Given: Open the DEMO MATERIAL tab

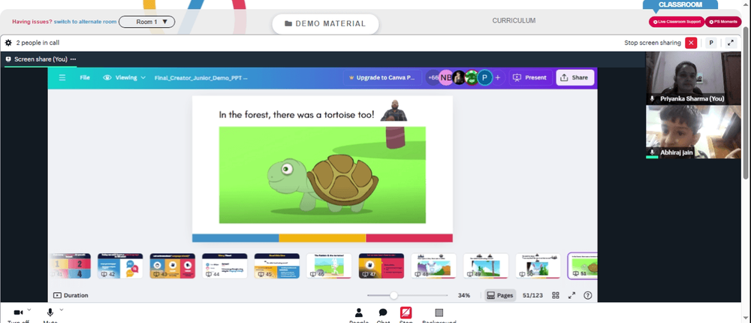Looking at the screenshot, I should click(325, 24).
